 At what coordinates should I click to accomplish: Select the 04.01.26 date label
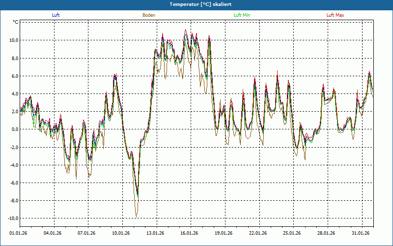pyautogui.click(x=52, y=234)
